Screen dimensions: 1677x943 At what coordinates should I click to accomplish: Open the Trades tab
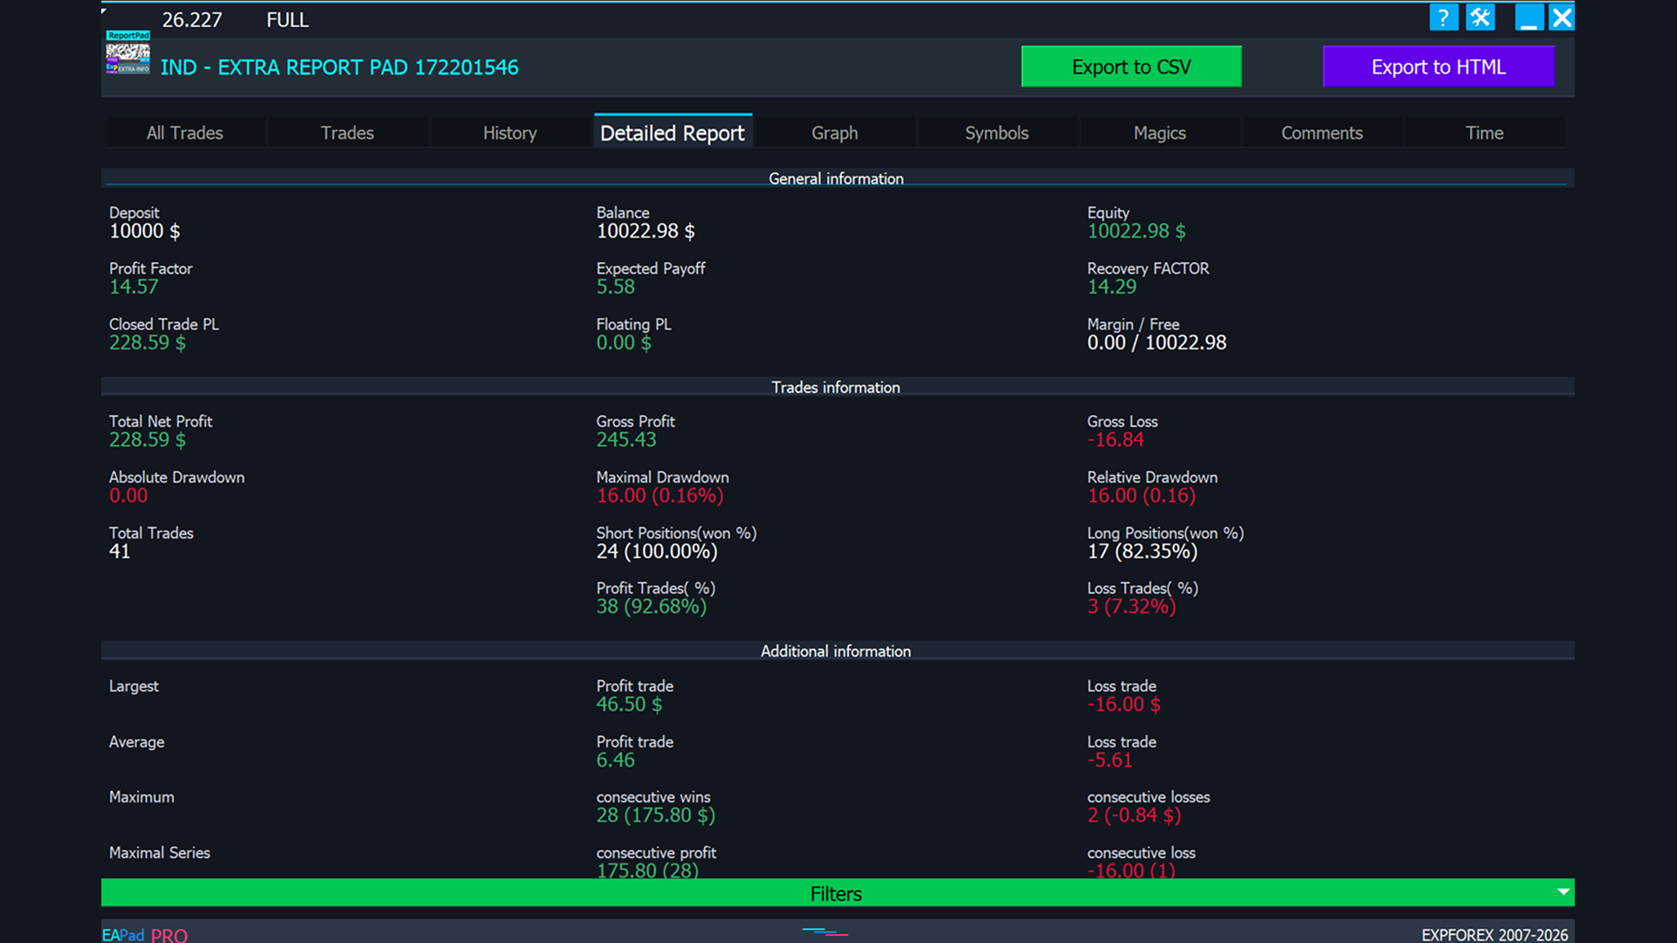coord(347,133)
